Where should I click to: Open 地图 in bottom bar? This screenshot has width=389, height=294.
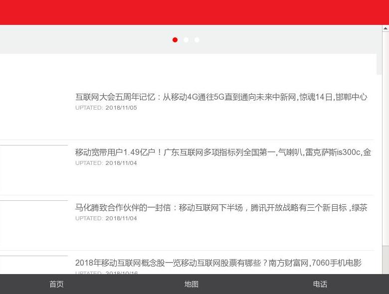(192, 284)
